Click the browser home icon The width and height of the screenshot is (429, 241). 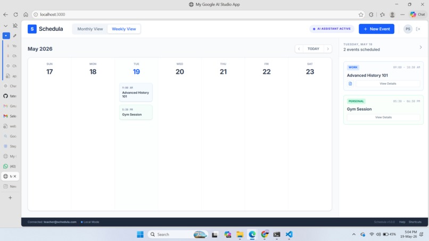pyautogui.click(x=26, y=14)
